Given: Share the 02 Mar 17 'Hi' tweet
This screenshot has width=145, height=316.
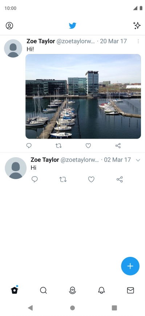Looking at the screenshot, I should [120, 180].
